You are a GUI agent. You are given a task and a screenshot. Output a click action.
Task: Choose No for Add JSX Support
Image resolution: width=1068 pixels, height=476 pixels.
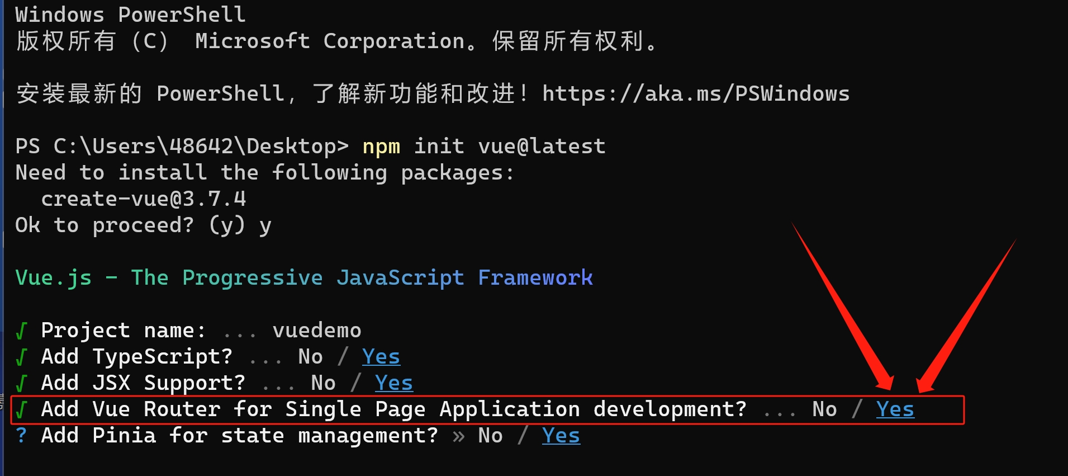click(323, 383)
